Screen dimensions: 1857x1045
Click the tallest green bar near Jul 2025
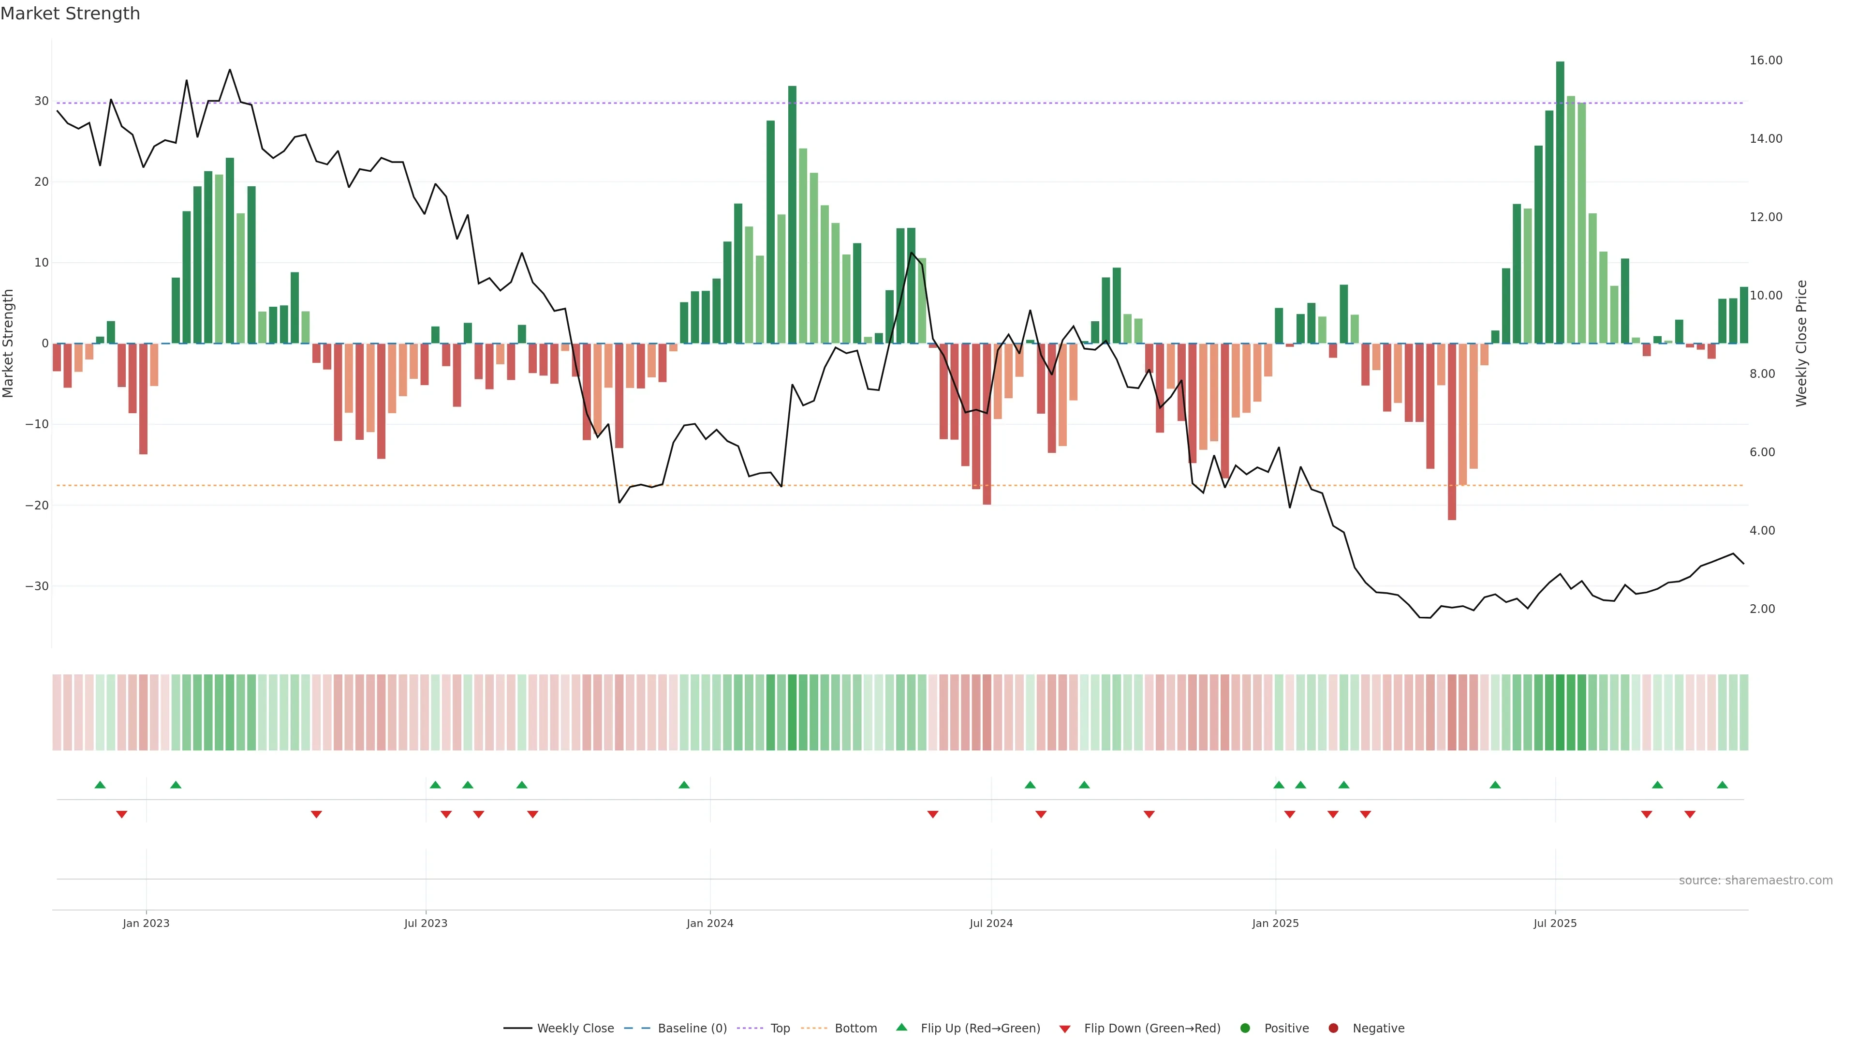(1560, 202)
